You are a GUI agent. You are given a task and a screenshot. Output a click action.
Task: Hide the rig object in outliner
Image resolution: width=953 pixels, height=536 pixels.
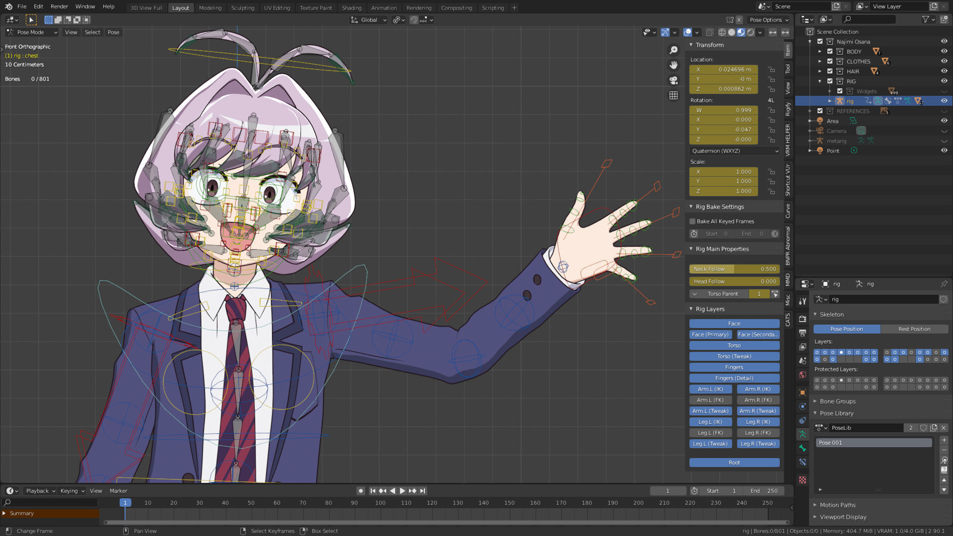pyautogui.click(x=944, y=101)
